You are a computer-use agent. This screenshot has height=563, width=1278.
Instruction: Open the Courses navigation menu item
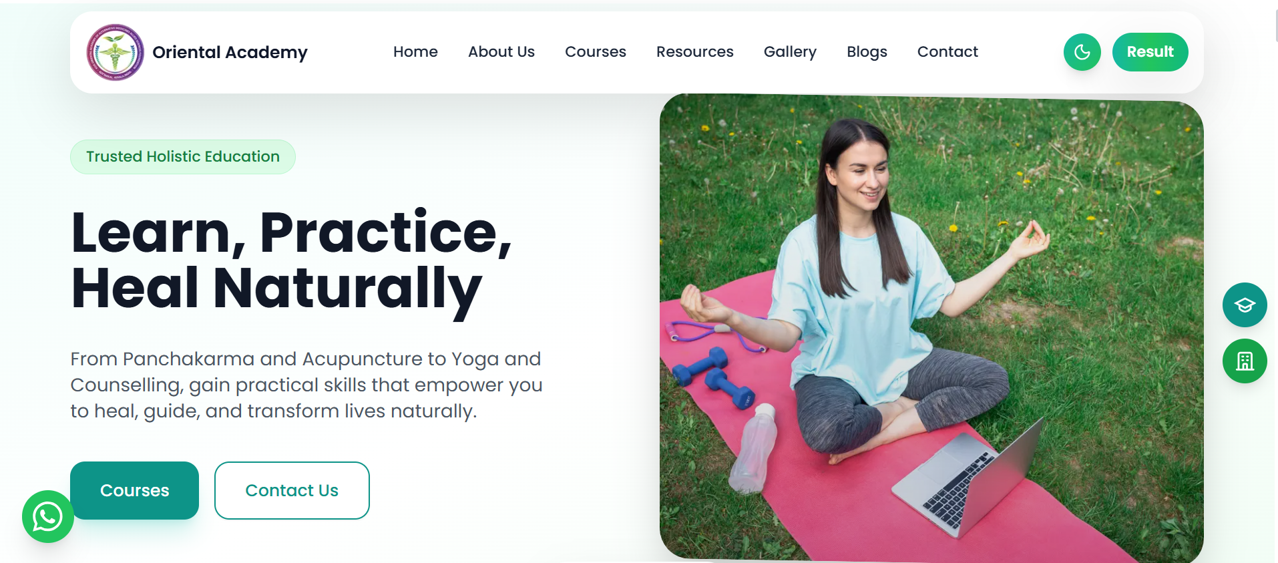pyautogui.click(x=596, y=52)
